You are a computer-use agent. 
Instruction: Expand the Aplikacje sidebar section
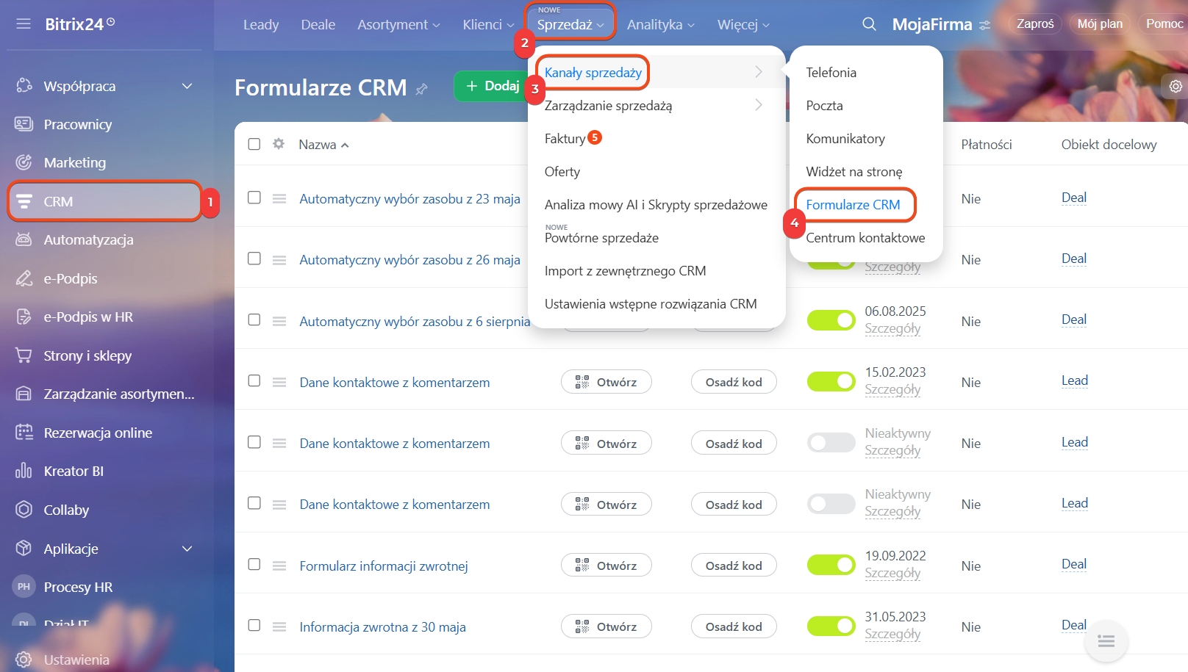[187, 549]
